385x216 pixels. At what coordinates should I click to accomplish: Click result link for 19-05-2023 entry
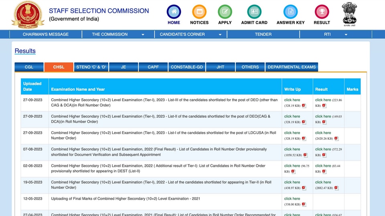[323, 182]
